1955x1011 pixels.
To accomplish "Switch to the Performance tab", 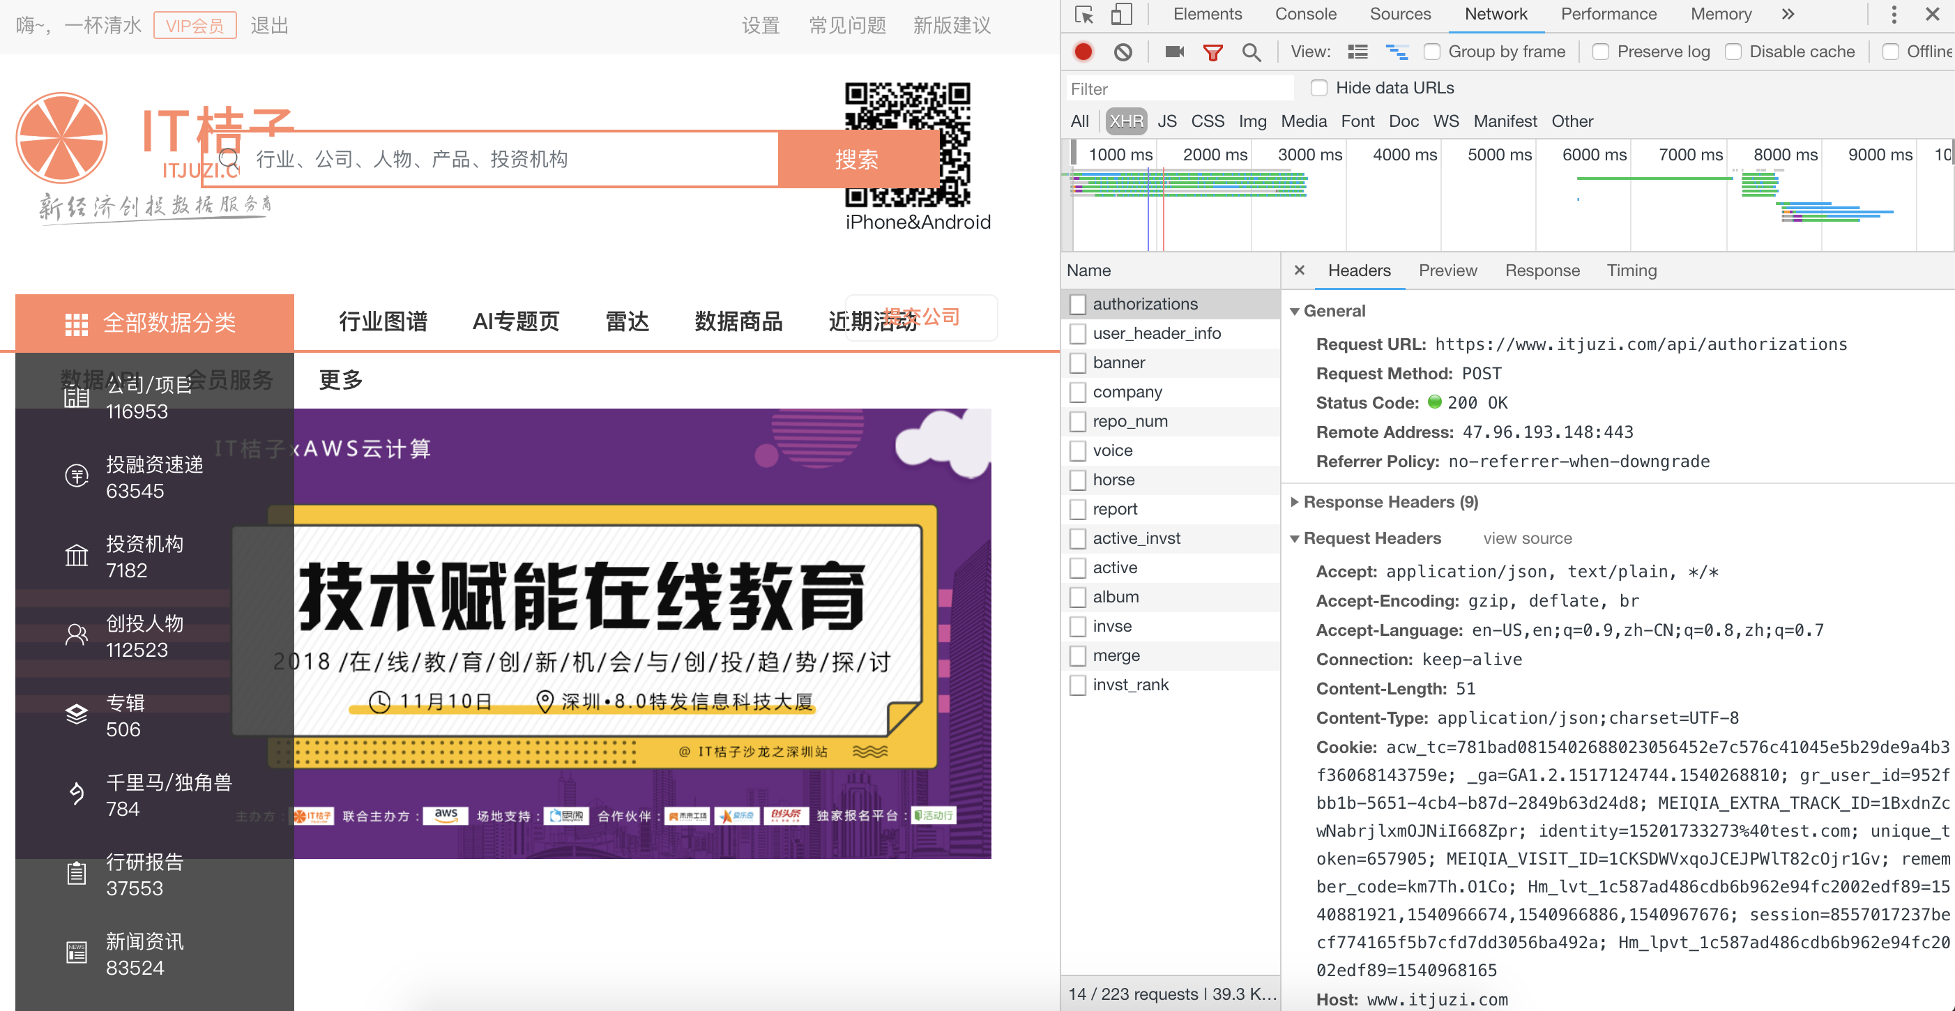I will [x=1608, y=15].
